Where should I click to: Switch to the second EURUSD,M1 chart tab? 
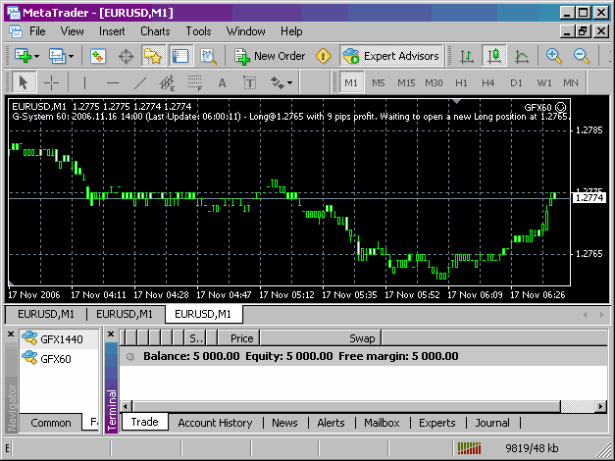click(125, 314)
